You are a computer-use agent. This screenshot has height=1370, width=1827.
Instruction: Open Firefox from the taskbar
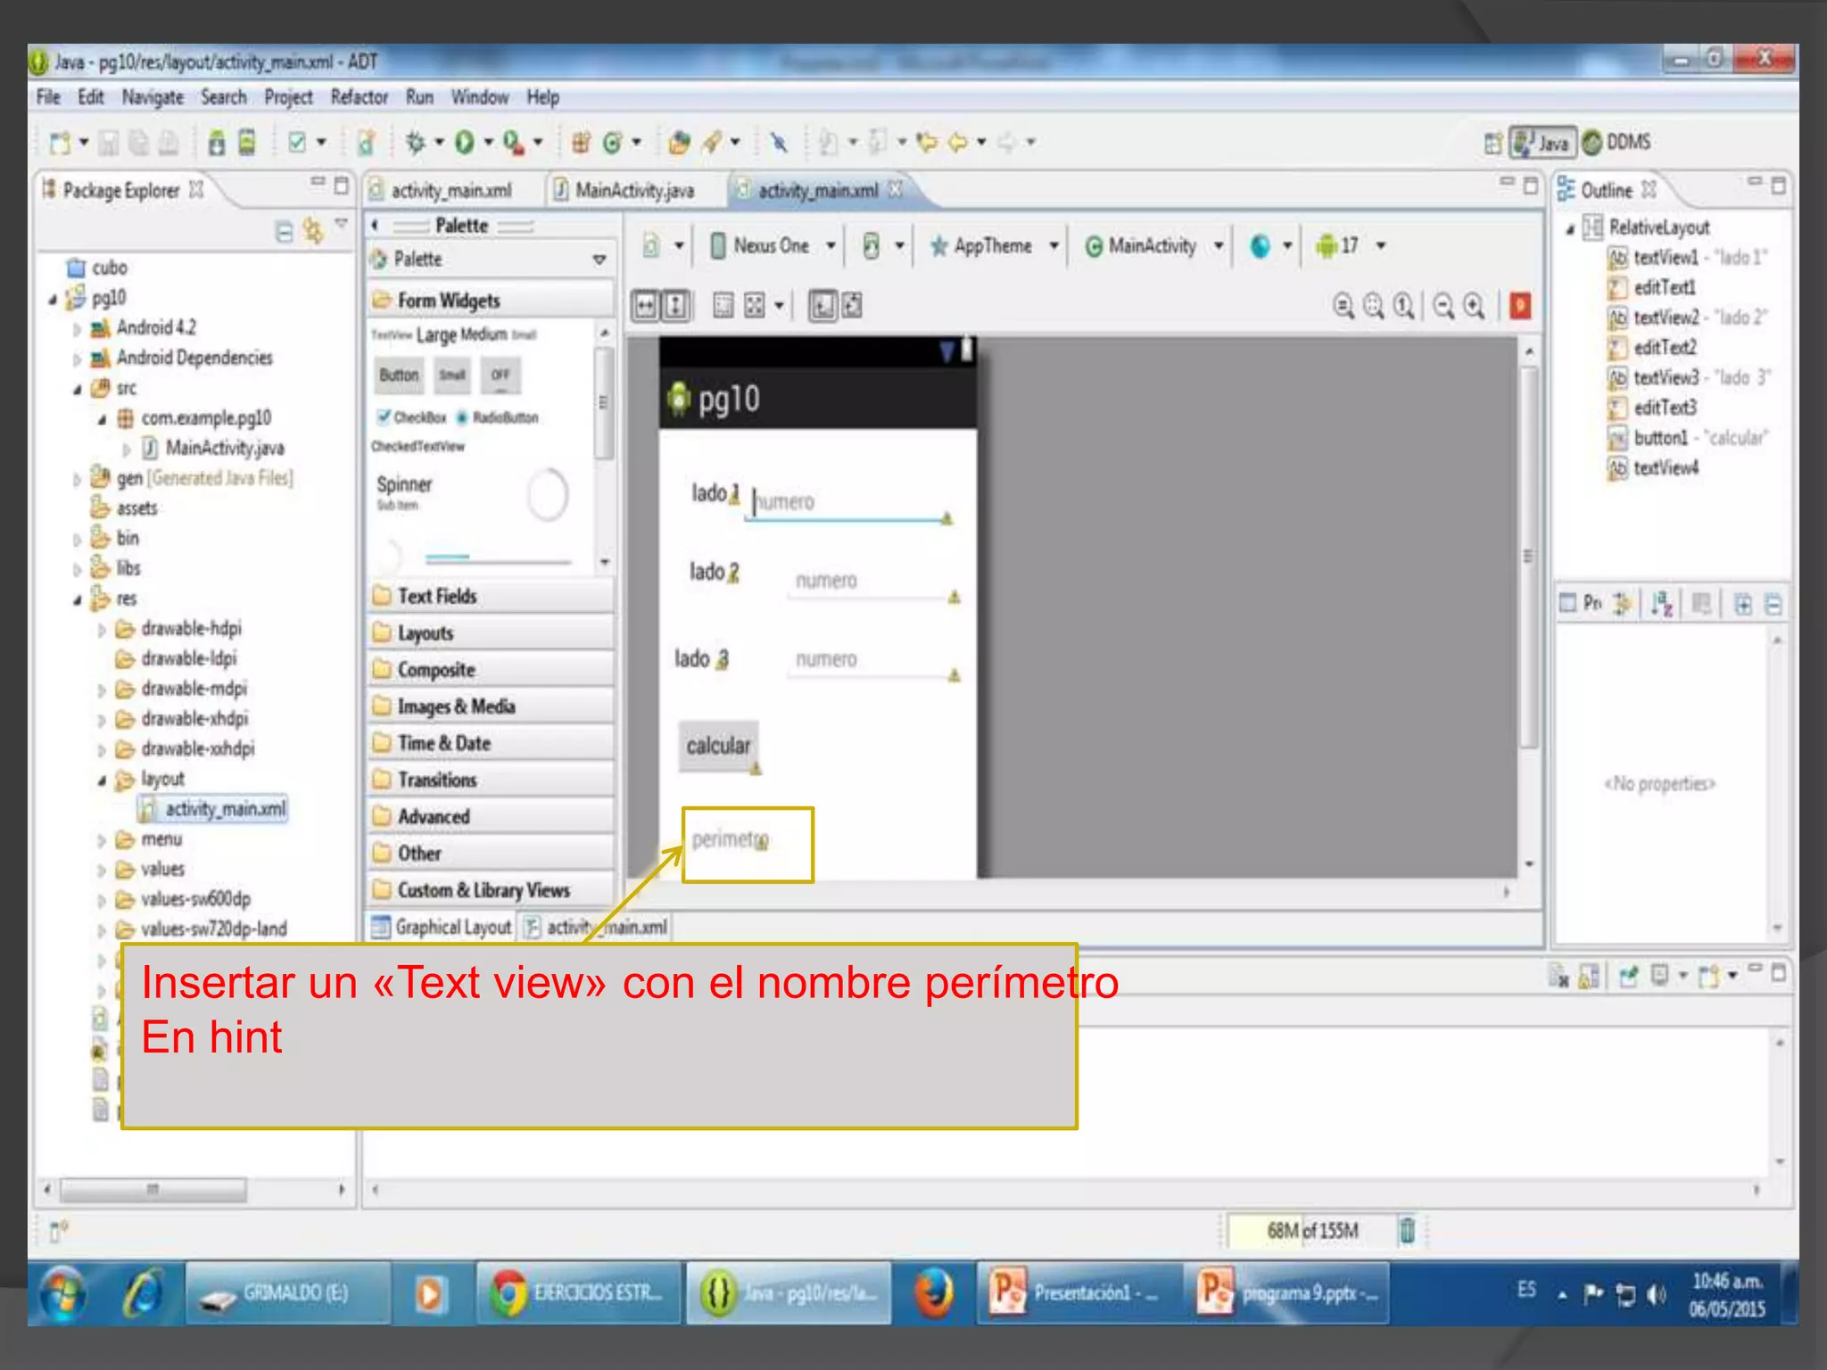tap(935, 1292)
